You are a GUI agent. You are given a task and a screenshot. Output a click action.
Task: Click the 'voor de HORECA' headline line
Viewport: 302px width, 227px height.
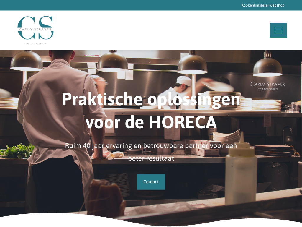point(151,122)
